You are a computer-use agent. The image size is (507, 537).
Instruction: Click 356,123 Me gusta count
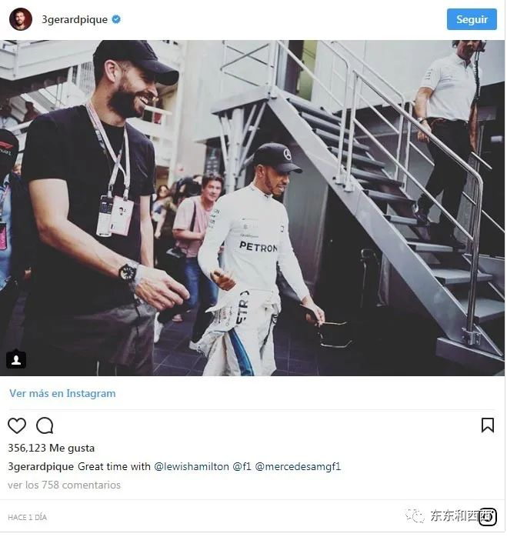[x=51, y=449]
